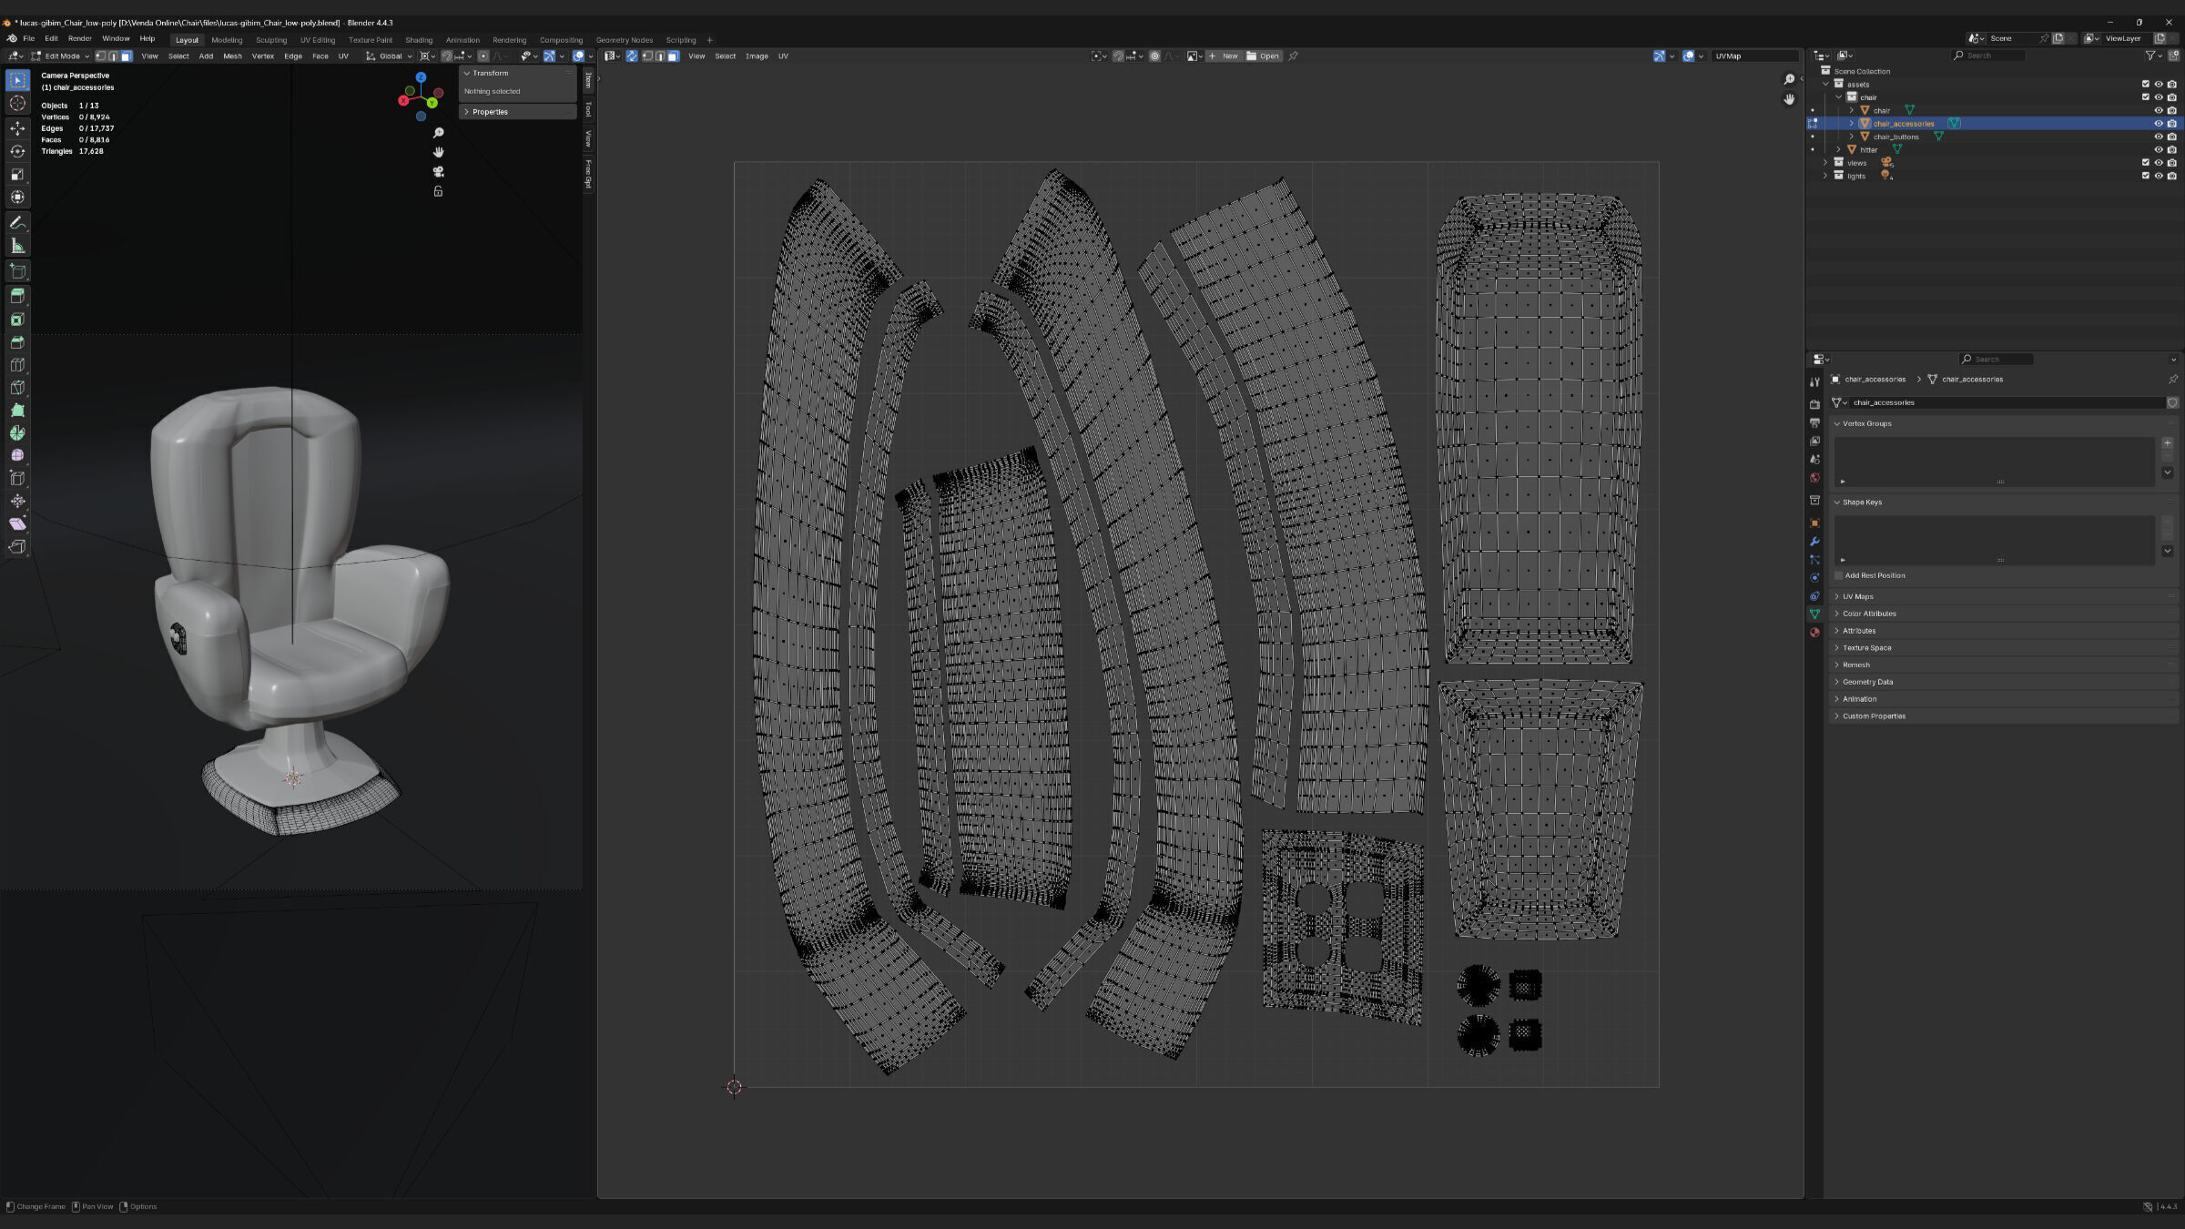Select the Annotate pencil tool
The image size is (2185, 1229).
point(17,223)
